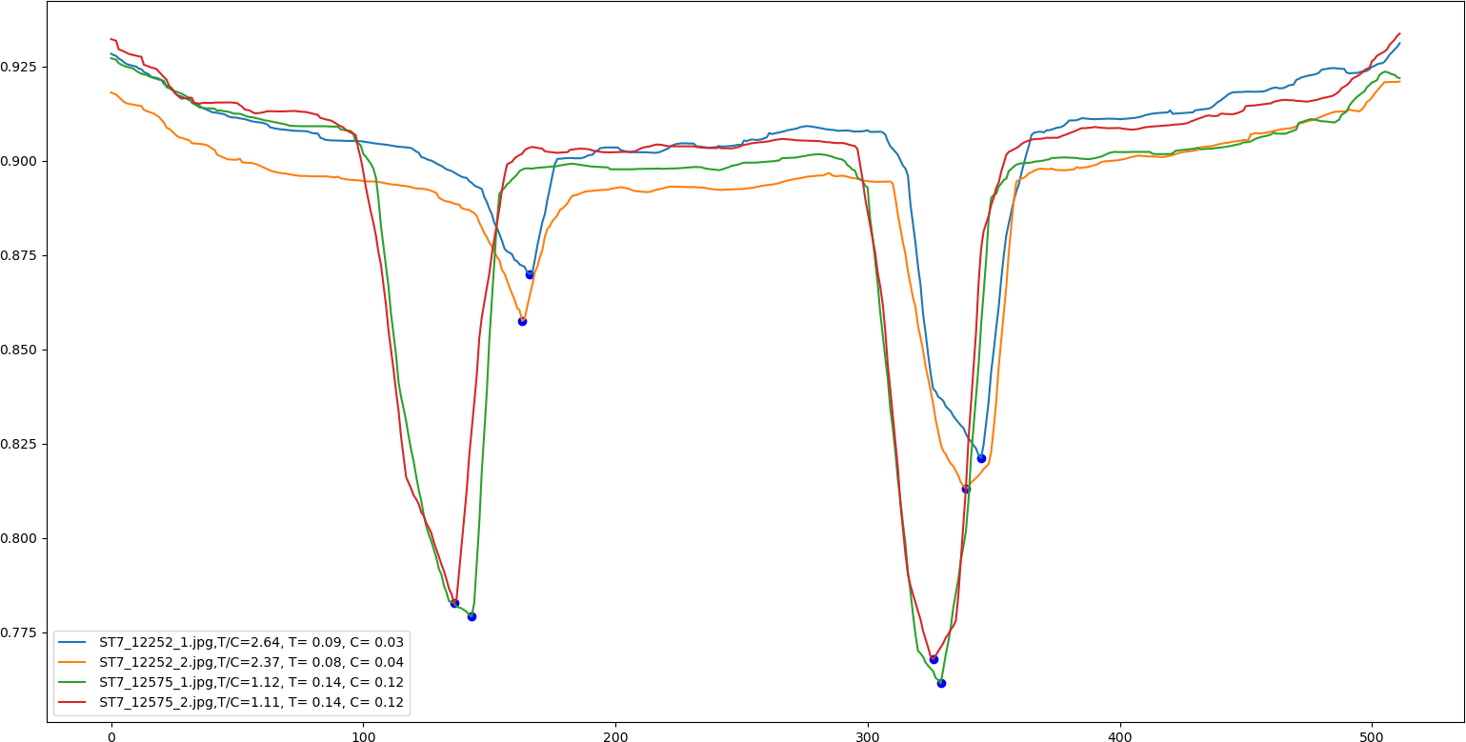The width and height of the screenshot is (1466, 742).
Task: Click the orange line swatch in legend
Action: pos(73,663)
